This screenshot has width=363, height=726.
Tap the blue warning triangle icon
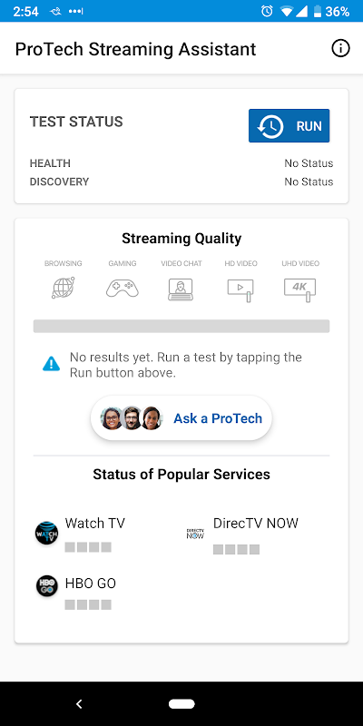click(x=52, y=364)
